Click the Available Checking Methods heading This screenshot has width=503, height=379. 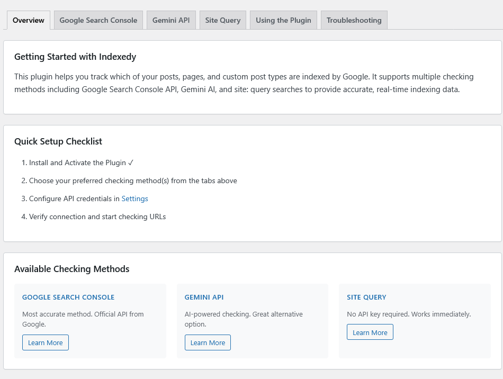point(72,269)
